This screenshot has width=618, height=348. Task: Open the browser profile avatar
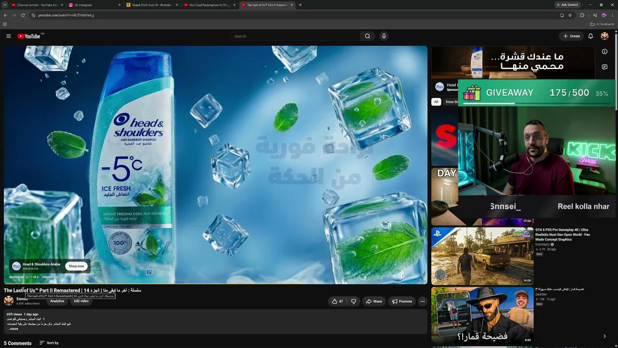(604, 15)
